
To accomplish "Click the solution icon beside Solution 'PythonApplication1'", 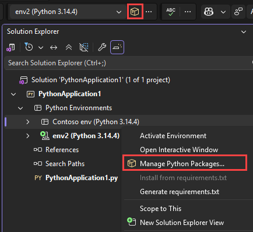I will point(23,80).
